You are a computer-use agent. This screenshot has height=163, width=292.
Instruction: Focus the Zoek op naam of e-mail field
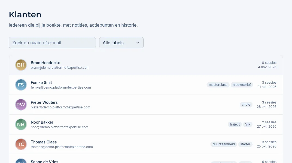(x=52, y=43)
